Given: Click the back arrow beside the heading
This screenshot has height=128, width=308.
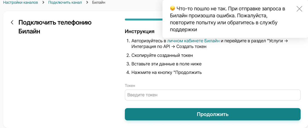Looking at the screenshot, I should pos(12,22).
